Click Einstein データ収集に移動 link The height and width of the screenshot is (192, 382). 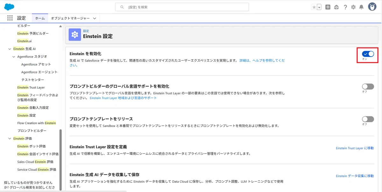[355, 176]
